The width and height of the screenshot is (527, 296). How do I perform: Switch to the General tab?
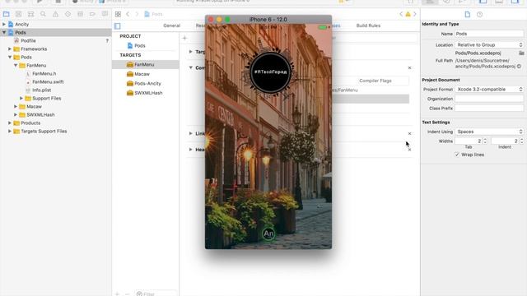pyautogui.click(x=172, y=25)
